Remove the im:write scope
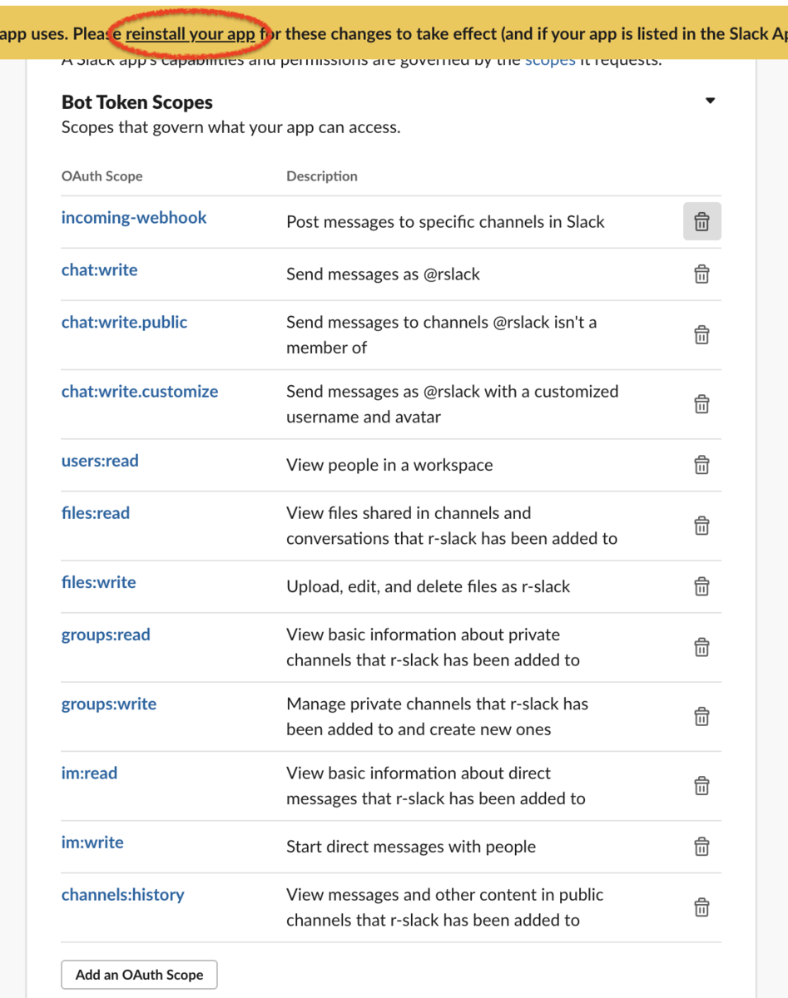 click(x=701, y=847)
